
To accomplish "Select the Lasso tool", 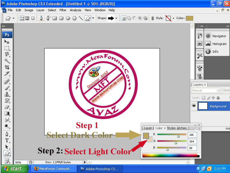I will pyautogui.click(x=7, y=54).
